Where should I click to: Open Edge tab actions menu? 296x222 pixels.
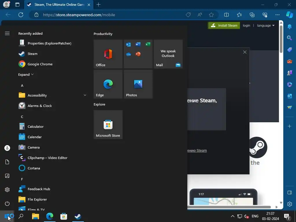pos(17,5)
